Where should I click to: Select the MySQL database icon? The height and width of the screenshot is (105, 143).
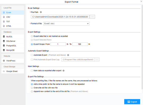pyautogui.click(x=4, y=37)
